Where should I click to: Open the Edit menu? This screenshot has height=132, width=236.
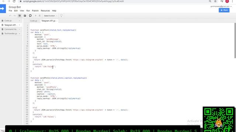click(x=16, y=11)
